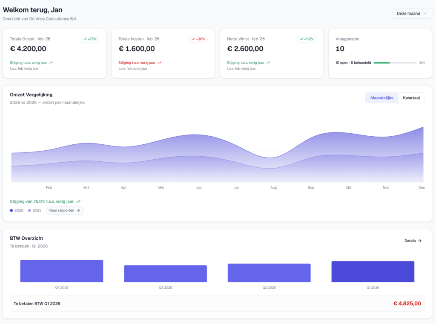
Task: Click the 'Naar rapporten' button
Action: click(65, 210)
